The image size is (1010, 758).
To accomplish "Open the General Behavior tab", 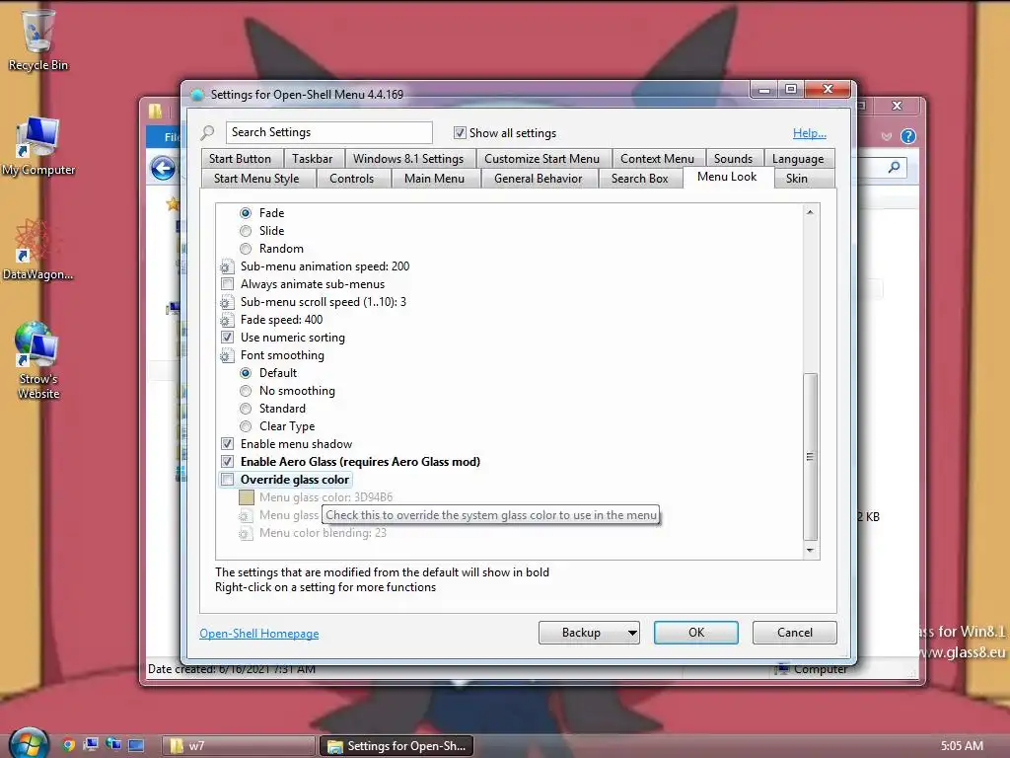I will pos(539,179).
